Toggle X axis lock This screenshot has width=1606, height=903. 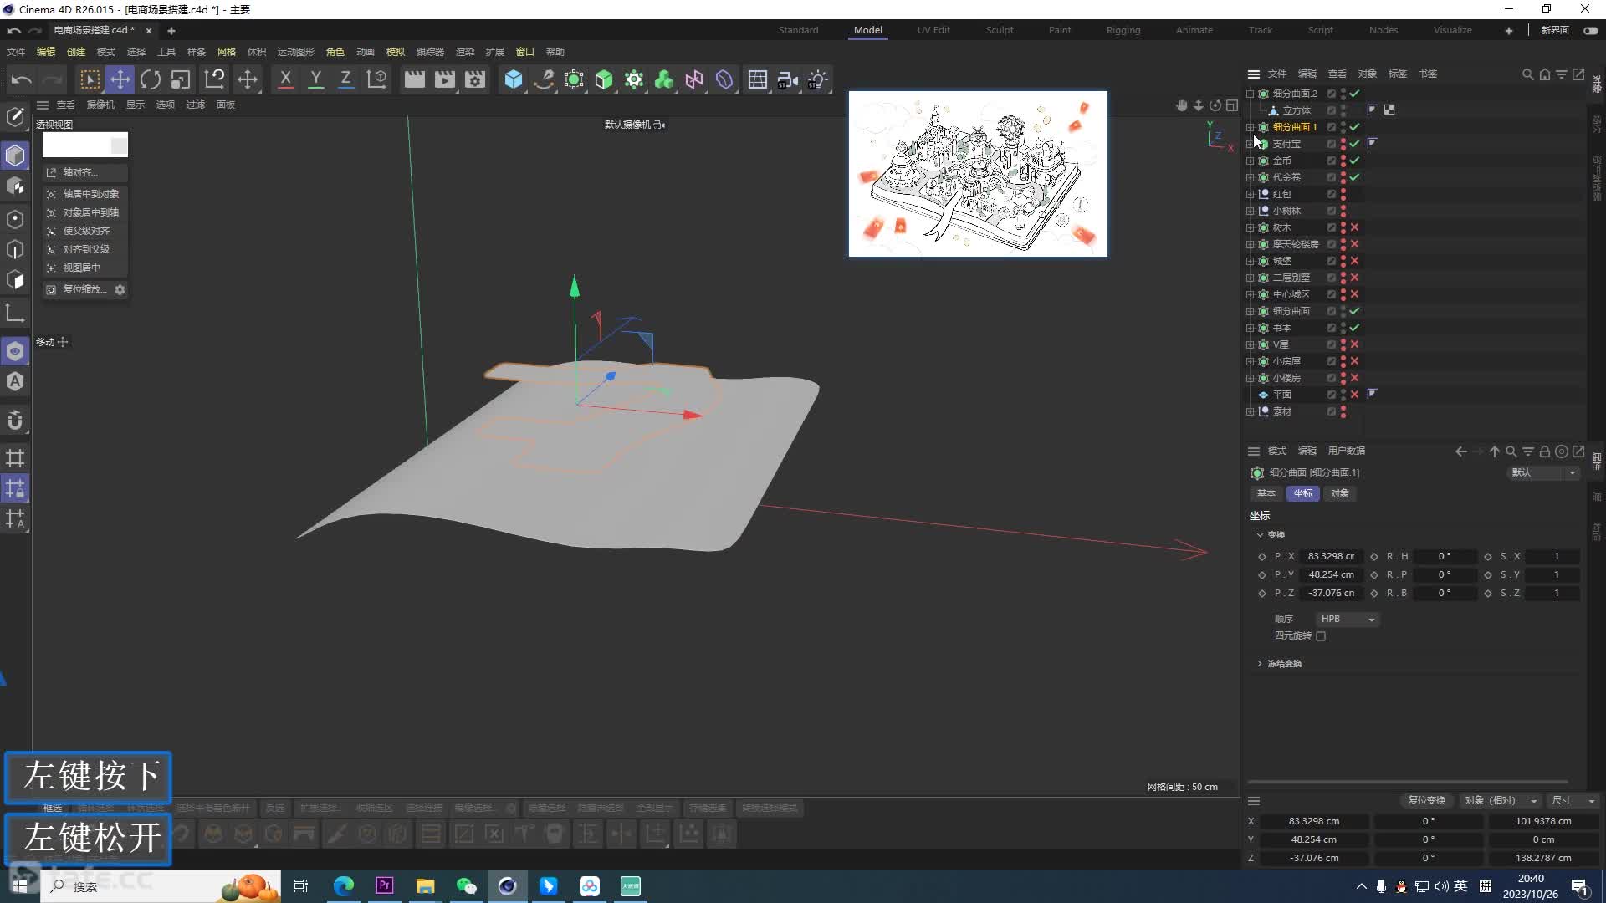coord(285,79)
